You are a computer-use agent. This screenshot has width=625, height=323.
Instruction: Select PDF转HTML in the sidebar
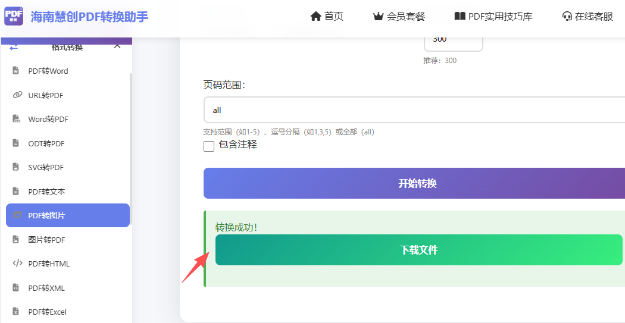pyautogui.click(x=68, y=264)
